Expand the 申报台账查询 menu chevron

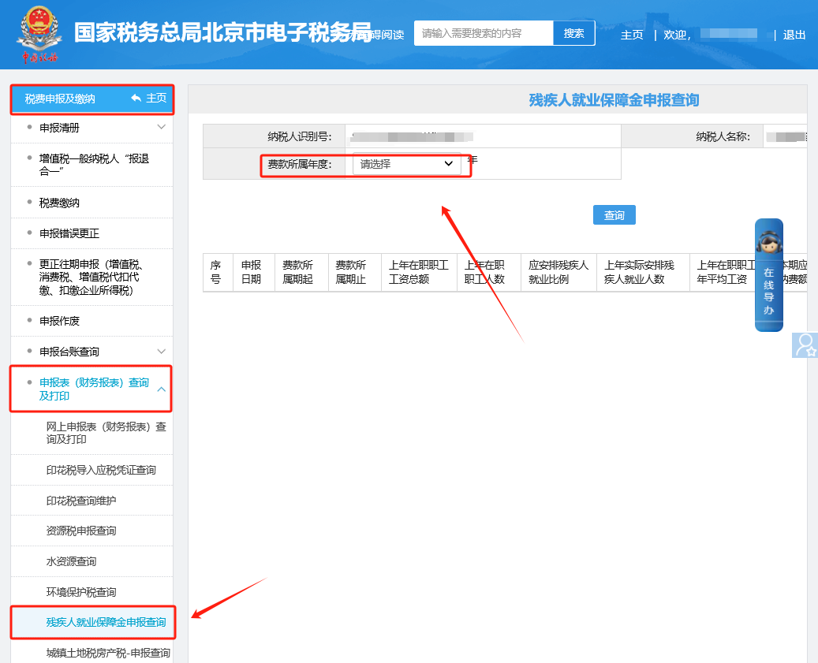tap(161, 352)
